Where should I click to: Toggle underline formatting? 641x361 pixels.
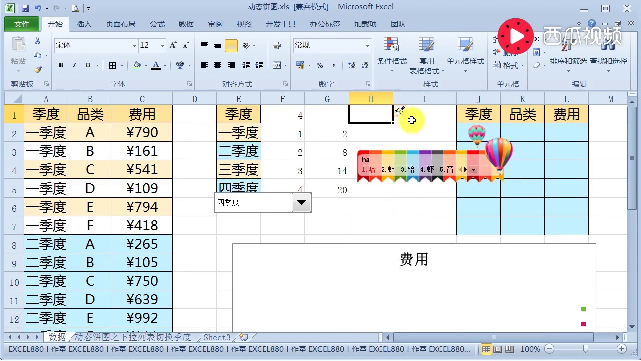point(88,65)
